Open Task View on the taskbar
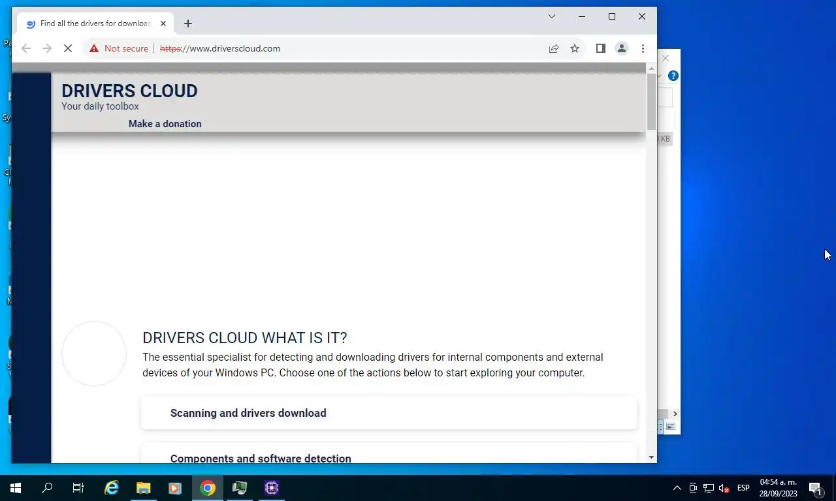Screen dimensions: 836x501 pyautogui.click(x=78, y=488)
